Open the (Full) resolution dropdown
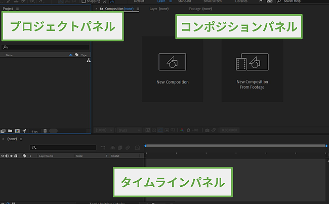Screen dimensions: 329x204 pos(129,130)
